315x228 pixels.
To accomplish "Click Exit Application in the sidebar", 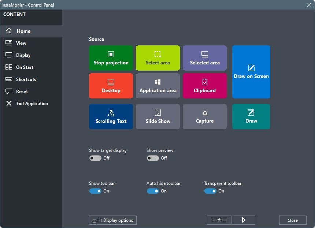I will [31, 103].
